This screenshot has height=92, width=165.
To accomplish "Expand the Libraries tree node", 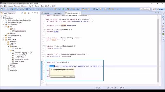I will [6, 33].
